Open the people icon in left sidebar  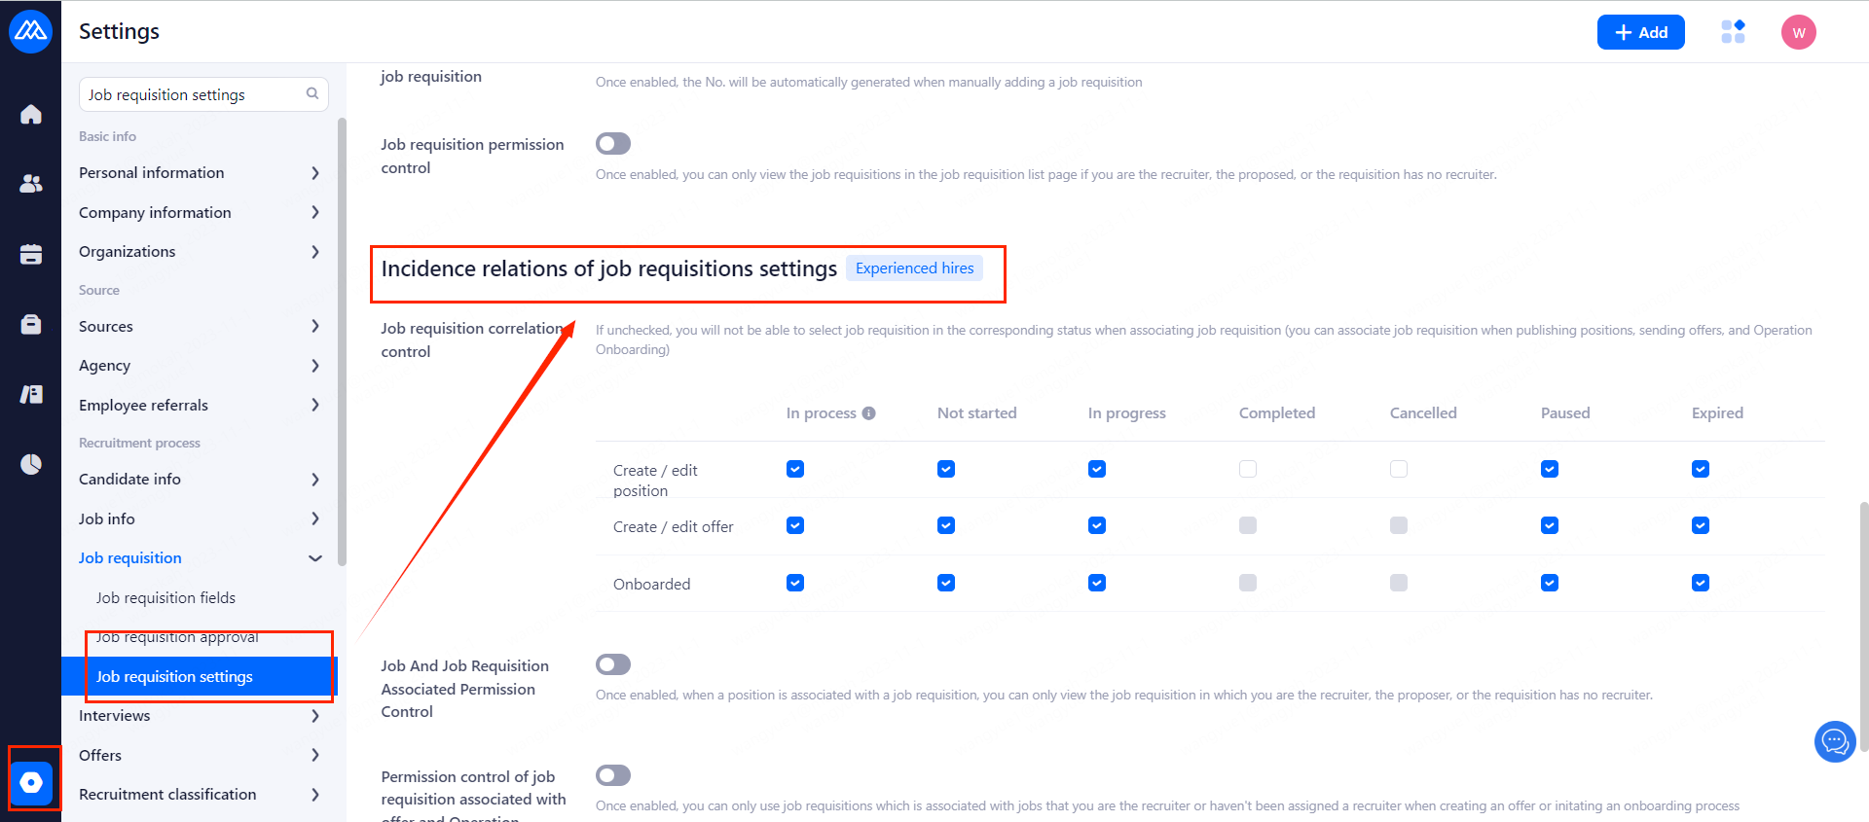click(31, 183)
